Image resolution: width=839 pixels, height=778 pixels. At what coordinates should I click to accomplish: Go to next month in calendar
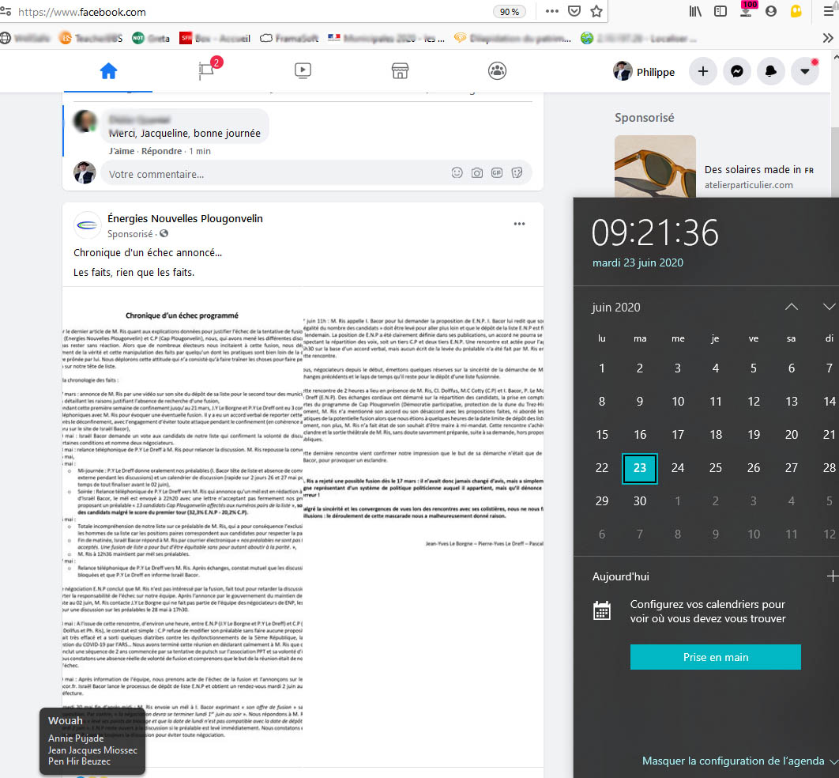[x=829, y=307]
